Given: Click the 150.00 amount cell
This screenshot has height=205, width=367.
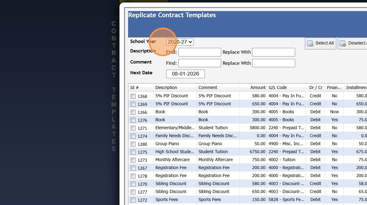Looking at the screenshot, I should click(253, 199).
